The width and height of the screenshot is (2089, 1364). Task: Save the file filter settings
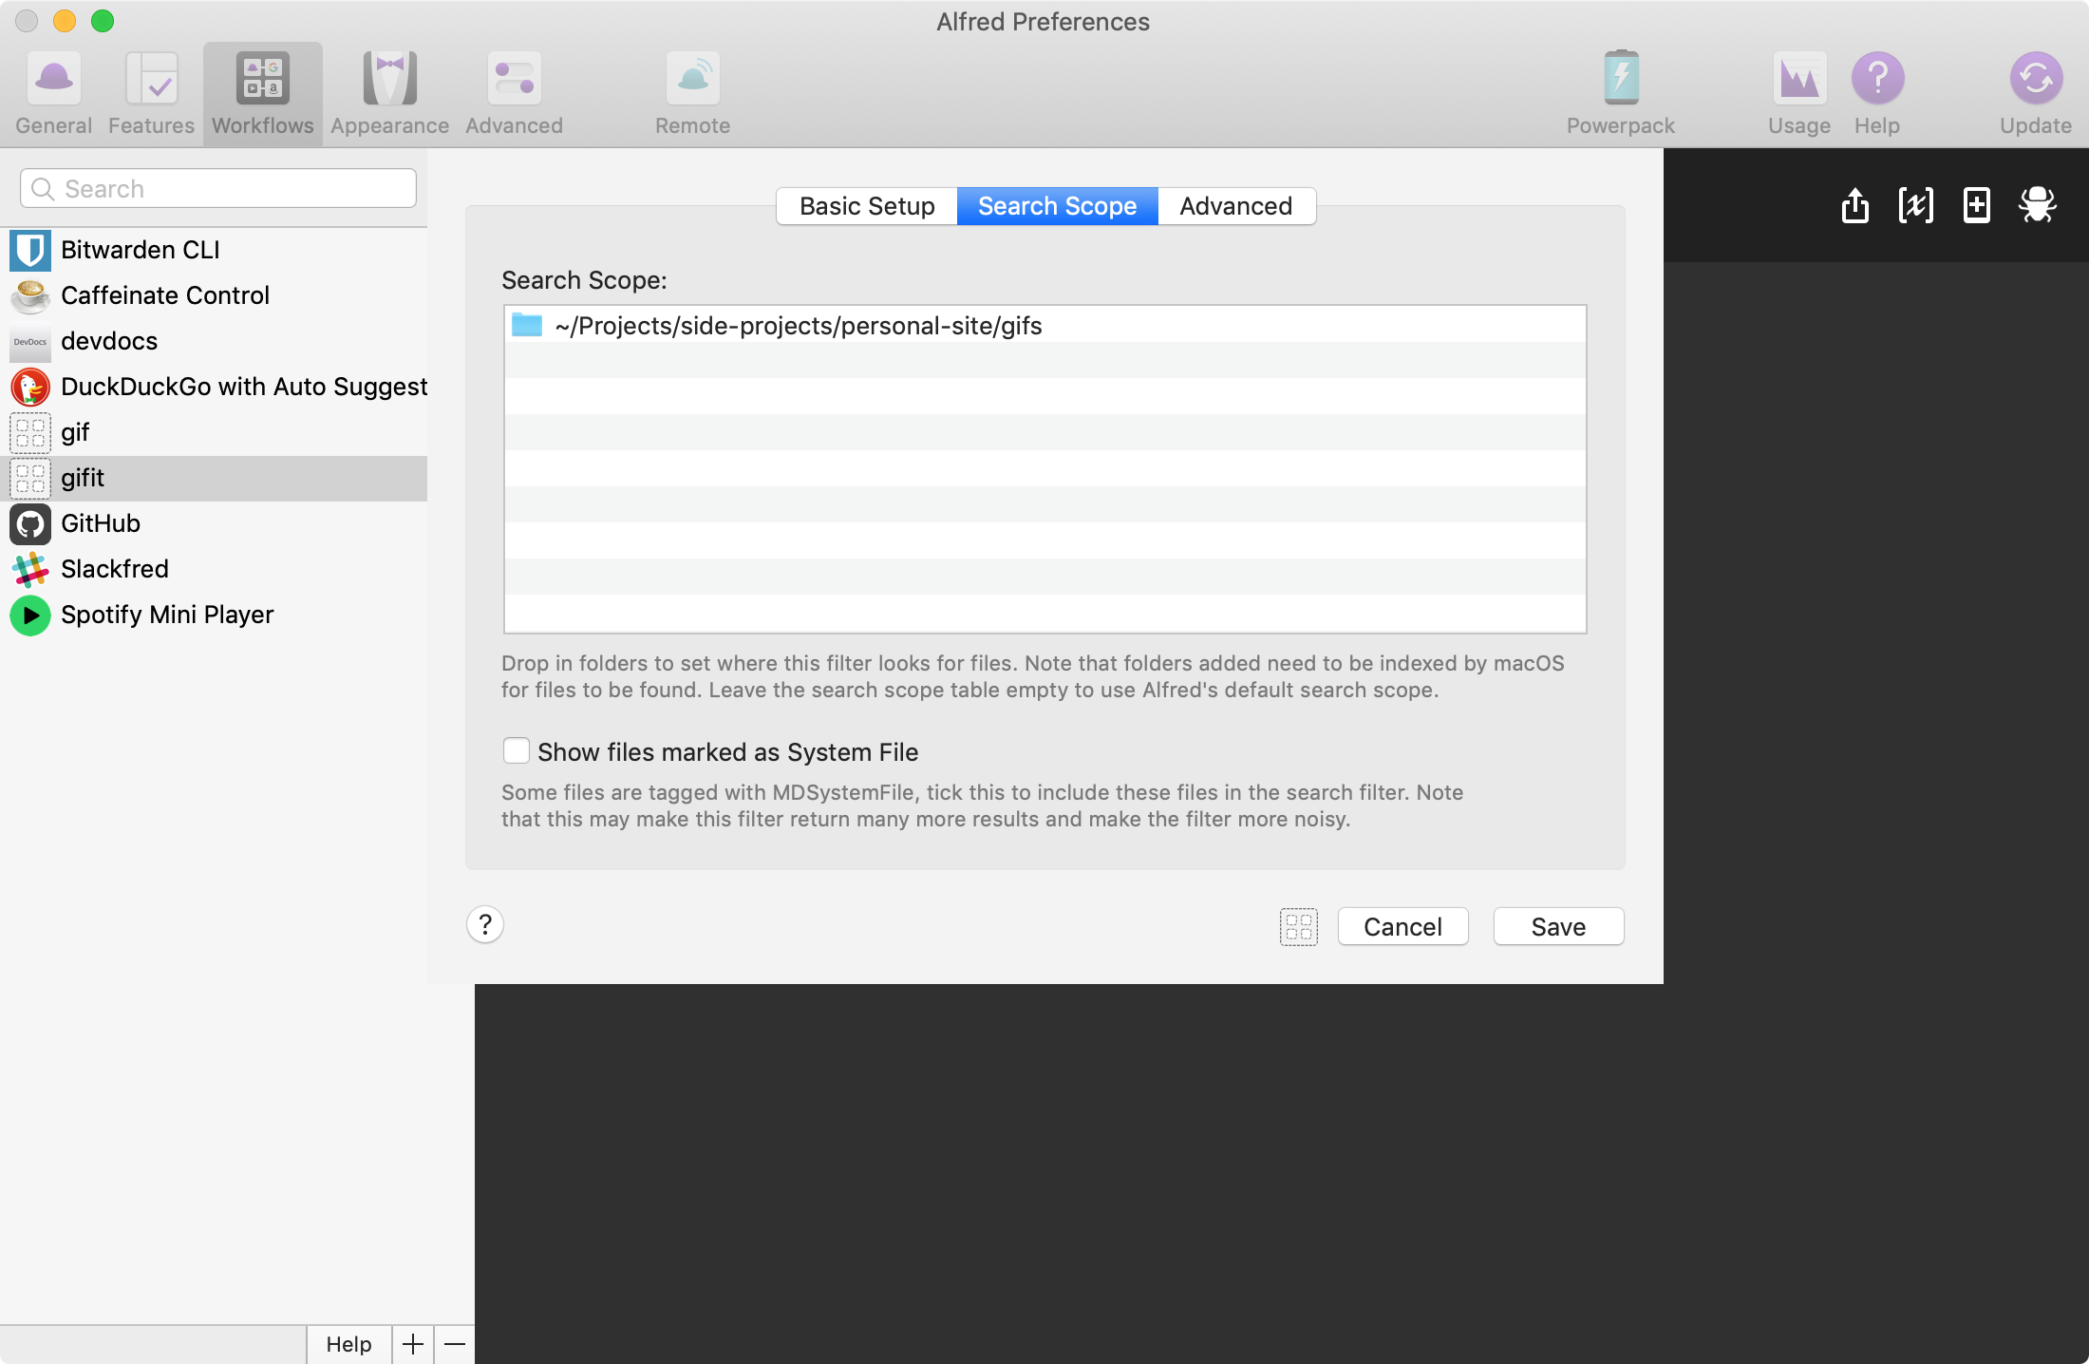click(x=1558, y=926)
